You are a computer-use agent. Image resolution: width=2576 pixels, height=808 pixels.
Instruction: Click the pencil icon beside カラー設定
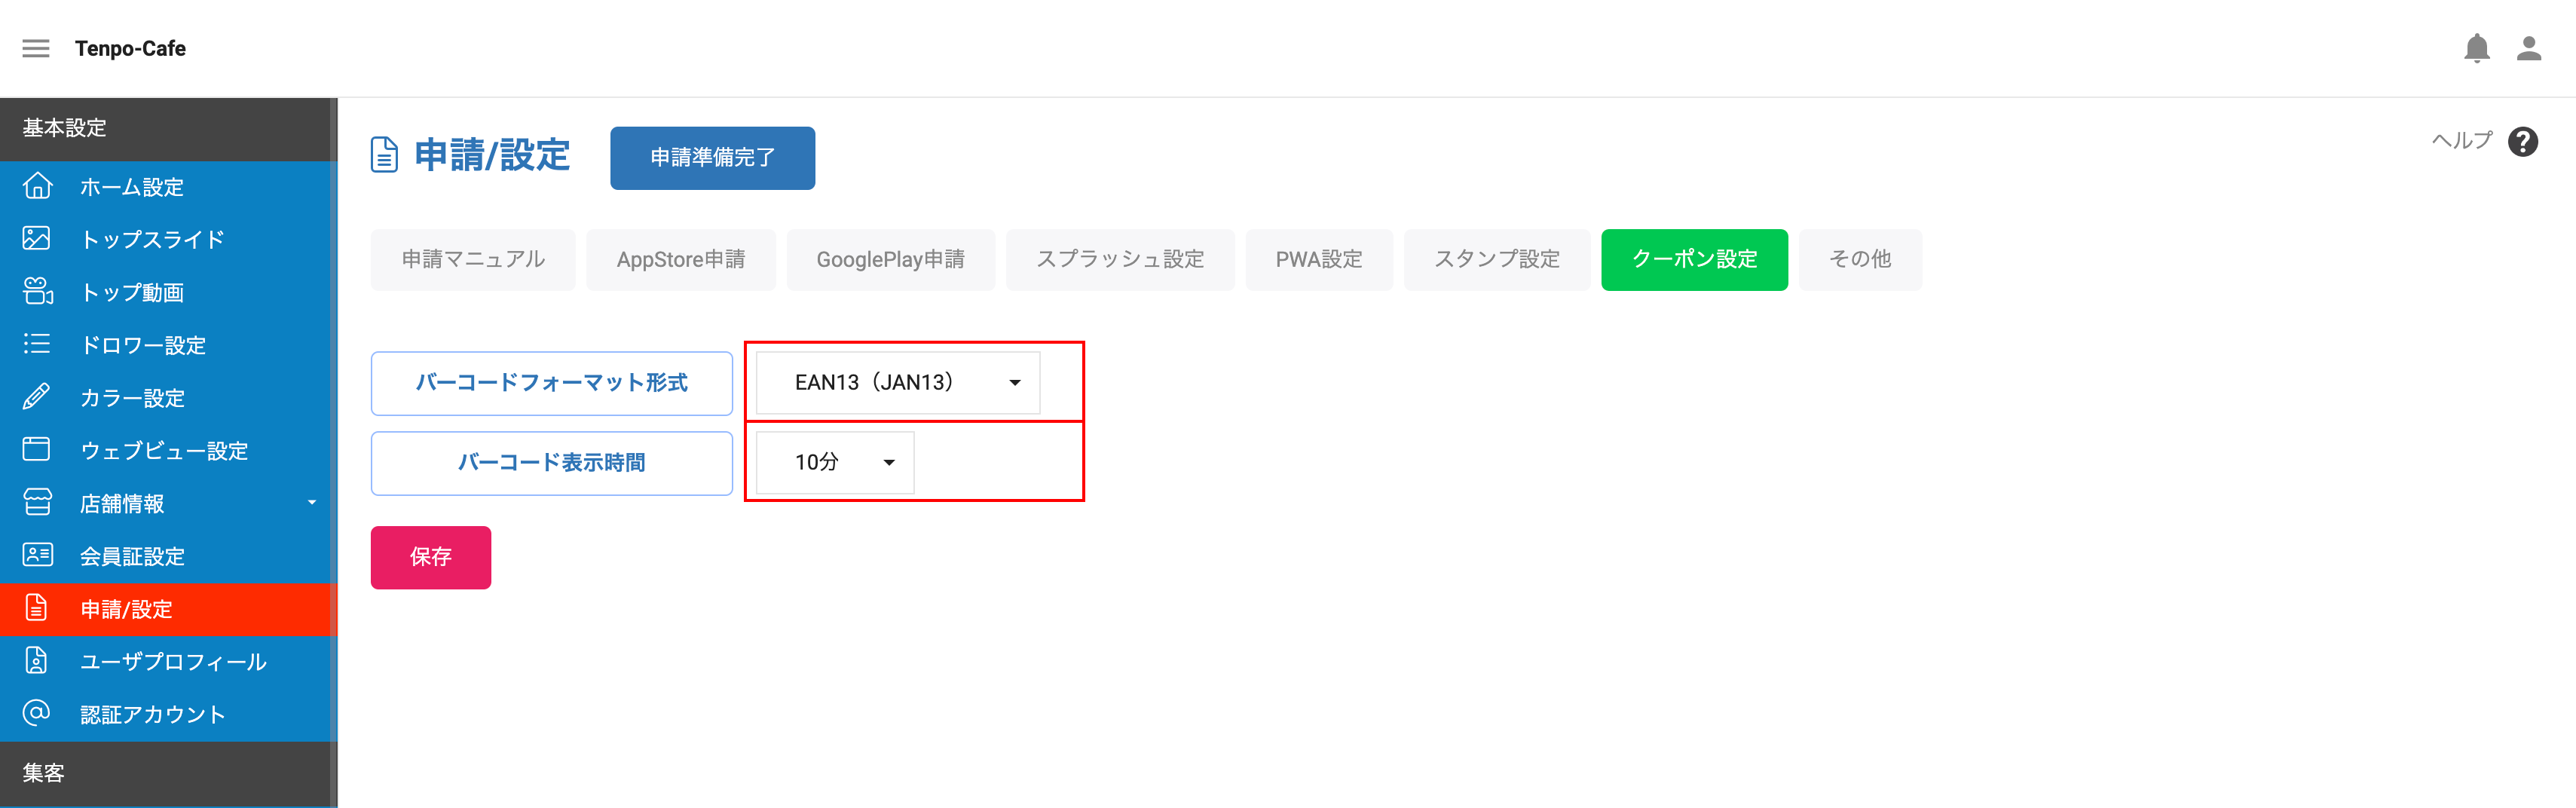[x=36, y=397]
